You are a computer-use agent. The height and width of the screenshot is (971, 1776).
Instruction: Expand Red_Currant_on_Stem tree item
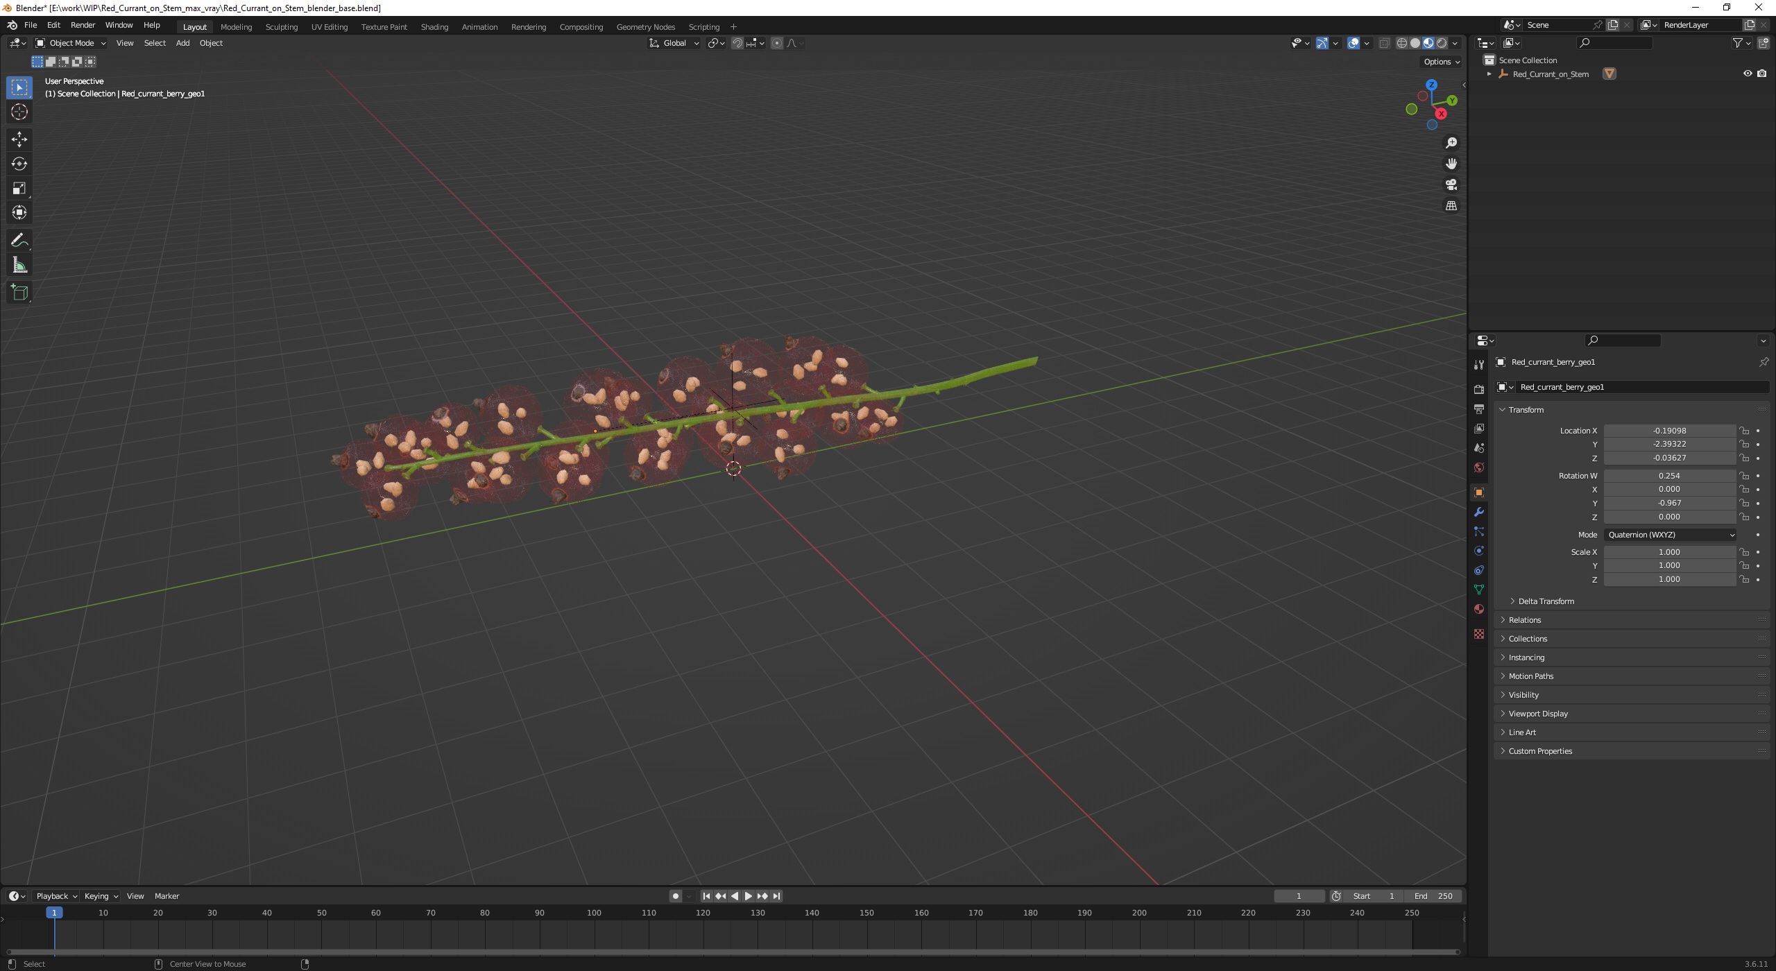(1489, 74)
